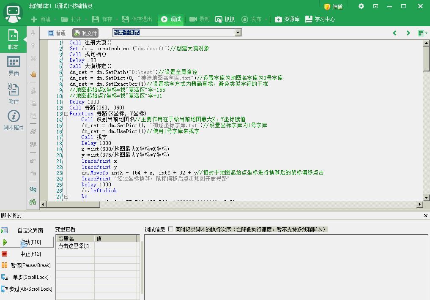
Task: Collapse the Do loop code block
Action: (x=66, y=196)
